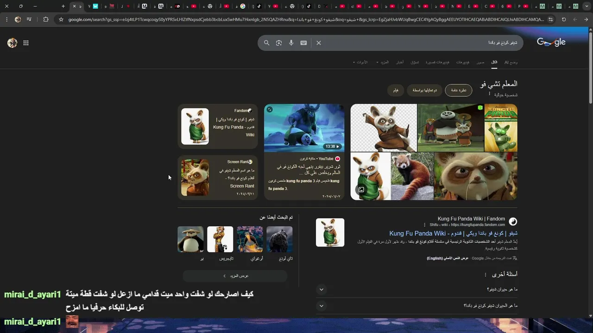Click the image gallery icon on Shifu thumbnail
The image size is (593, 333).
361,190
